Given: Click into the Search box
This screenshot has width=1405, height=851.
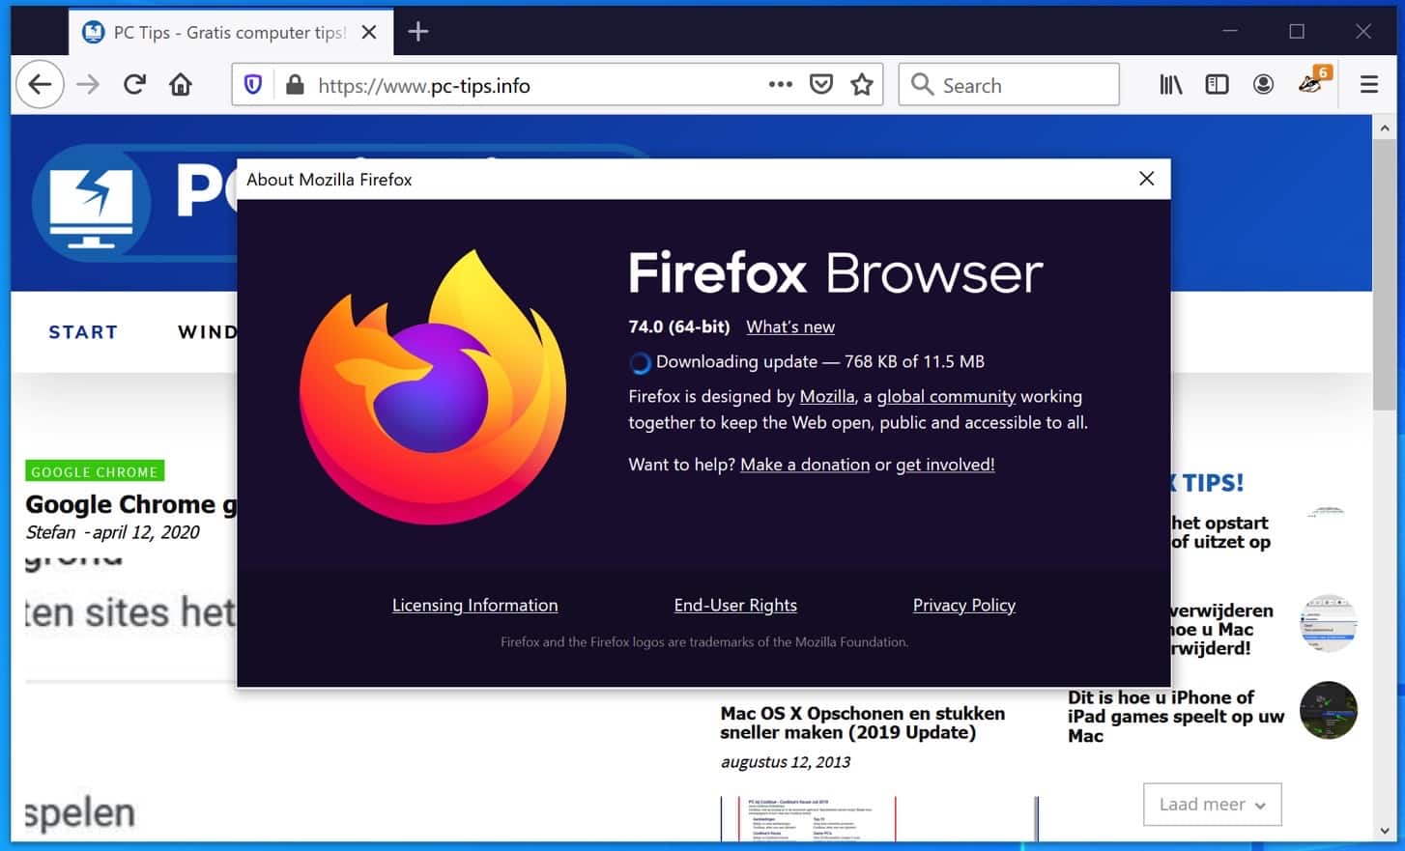Looking at the screenshot, I should tap(1009, 85).
